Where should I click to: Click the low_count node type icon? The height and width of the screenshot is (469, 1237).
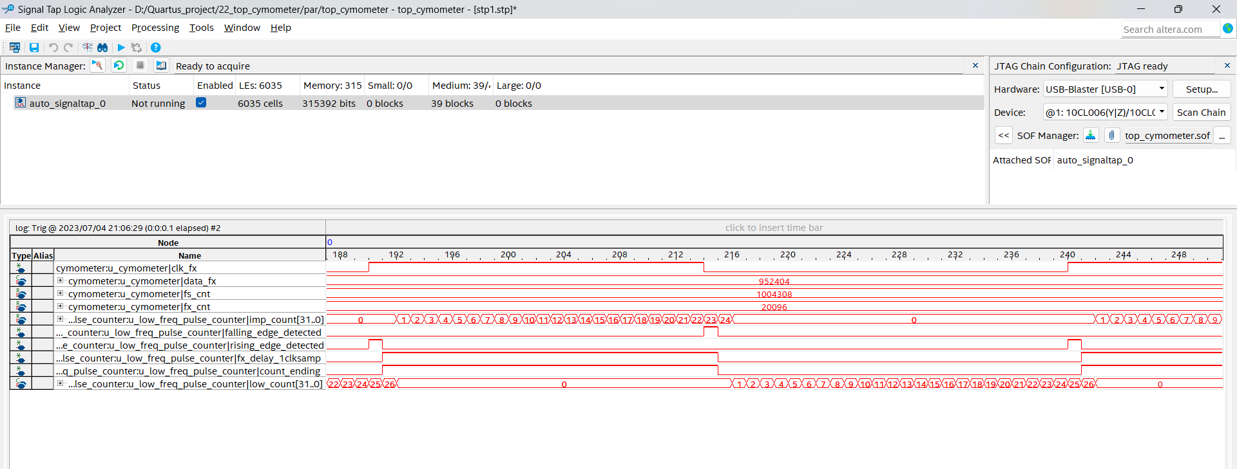coord(21,384)
